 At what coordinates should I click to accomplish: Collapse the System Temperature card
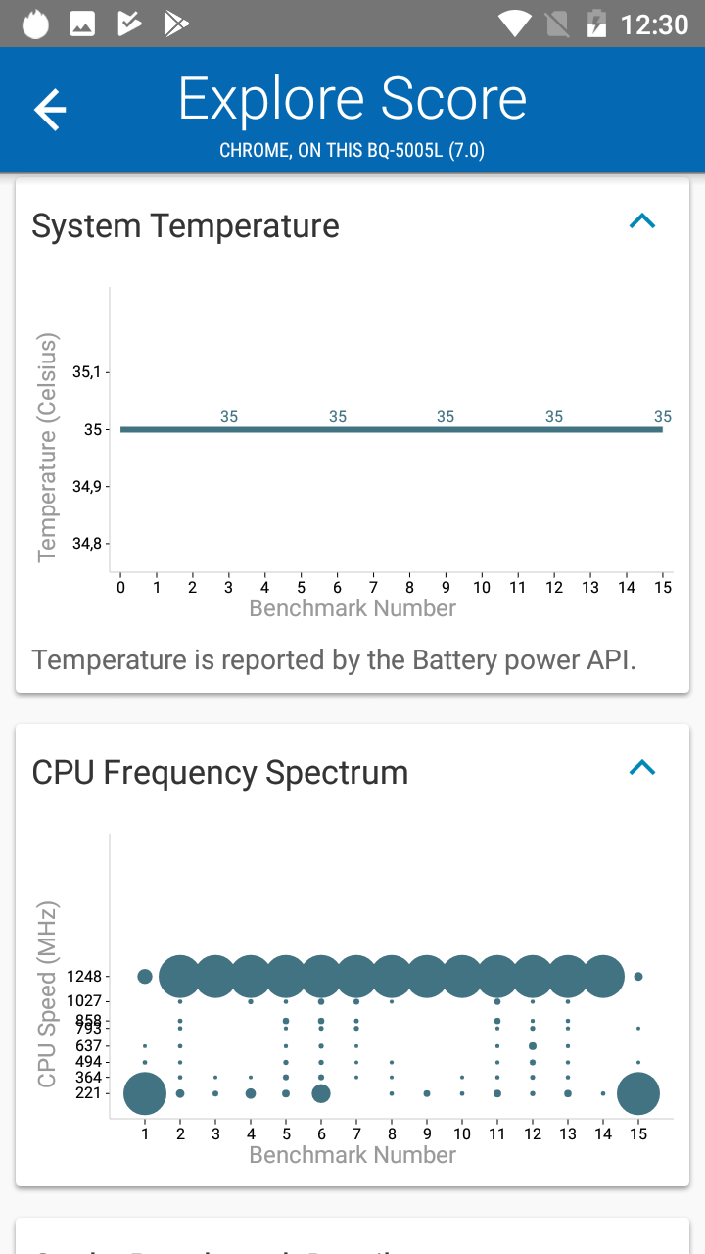coord(641,222)
